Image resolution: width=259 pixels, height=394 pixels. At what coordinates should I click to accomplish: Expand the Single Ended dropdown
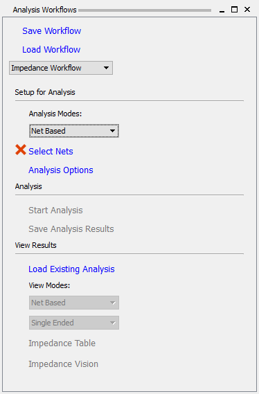[74, 323]
